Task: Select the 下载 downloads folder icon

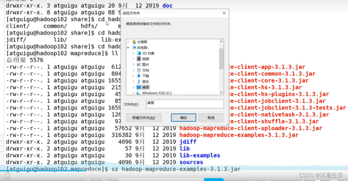Action: [x=139, y=76]
